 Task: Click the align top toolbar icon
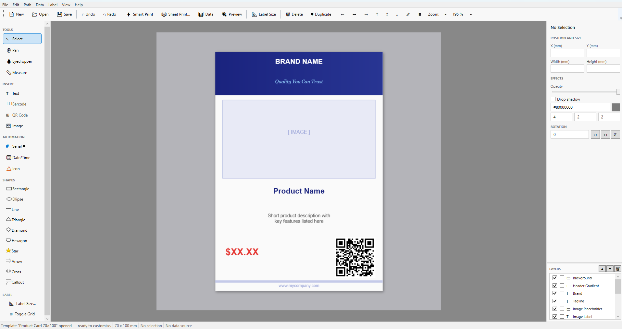(377, 14)
